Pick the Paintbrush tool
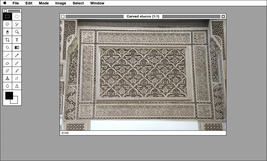This screenshot has width=267, height=161. pos(17,71)
